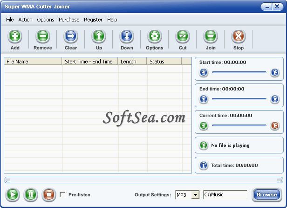Click the blue Clear list icon
The height and width of the screenshot is (208, 287).
pos(71,36)
